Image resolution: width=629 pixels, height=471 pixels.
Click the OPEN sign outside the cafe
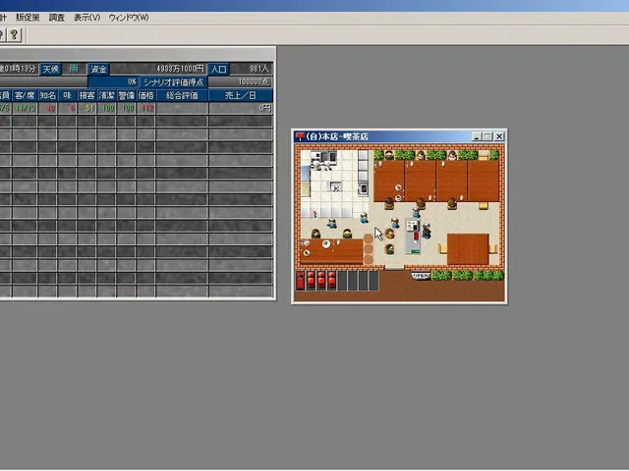point(421,276)
